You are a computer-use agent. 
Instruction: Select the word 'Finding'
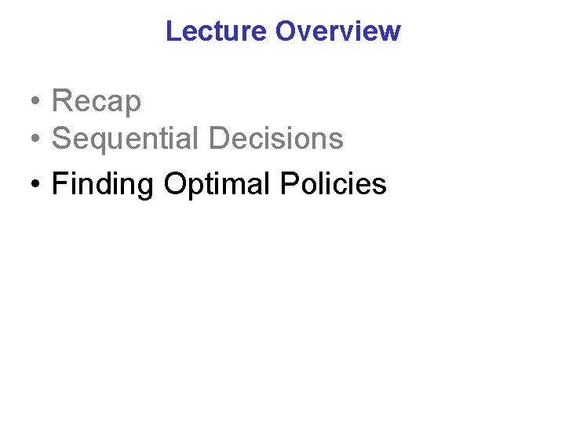click(x=103, y=185)
